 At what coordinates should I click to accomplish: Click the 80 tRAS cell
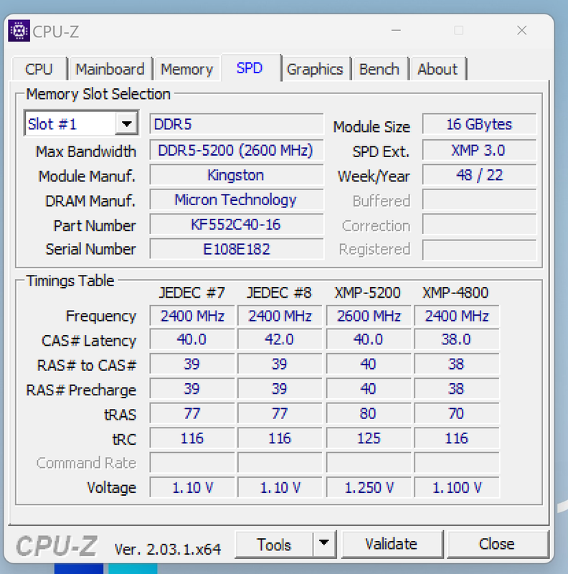point(369,413)
